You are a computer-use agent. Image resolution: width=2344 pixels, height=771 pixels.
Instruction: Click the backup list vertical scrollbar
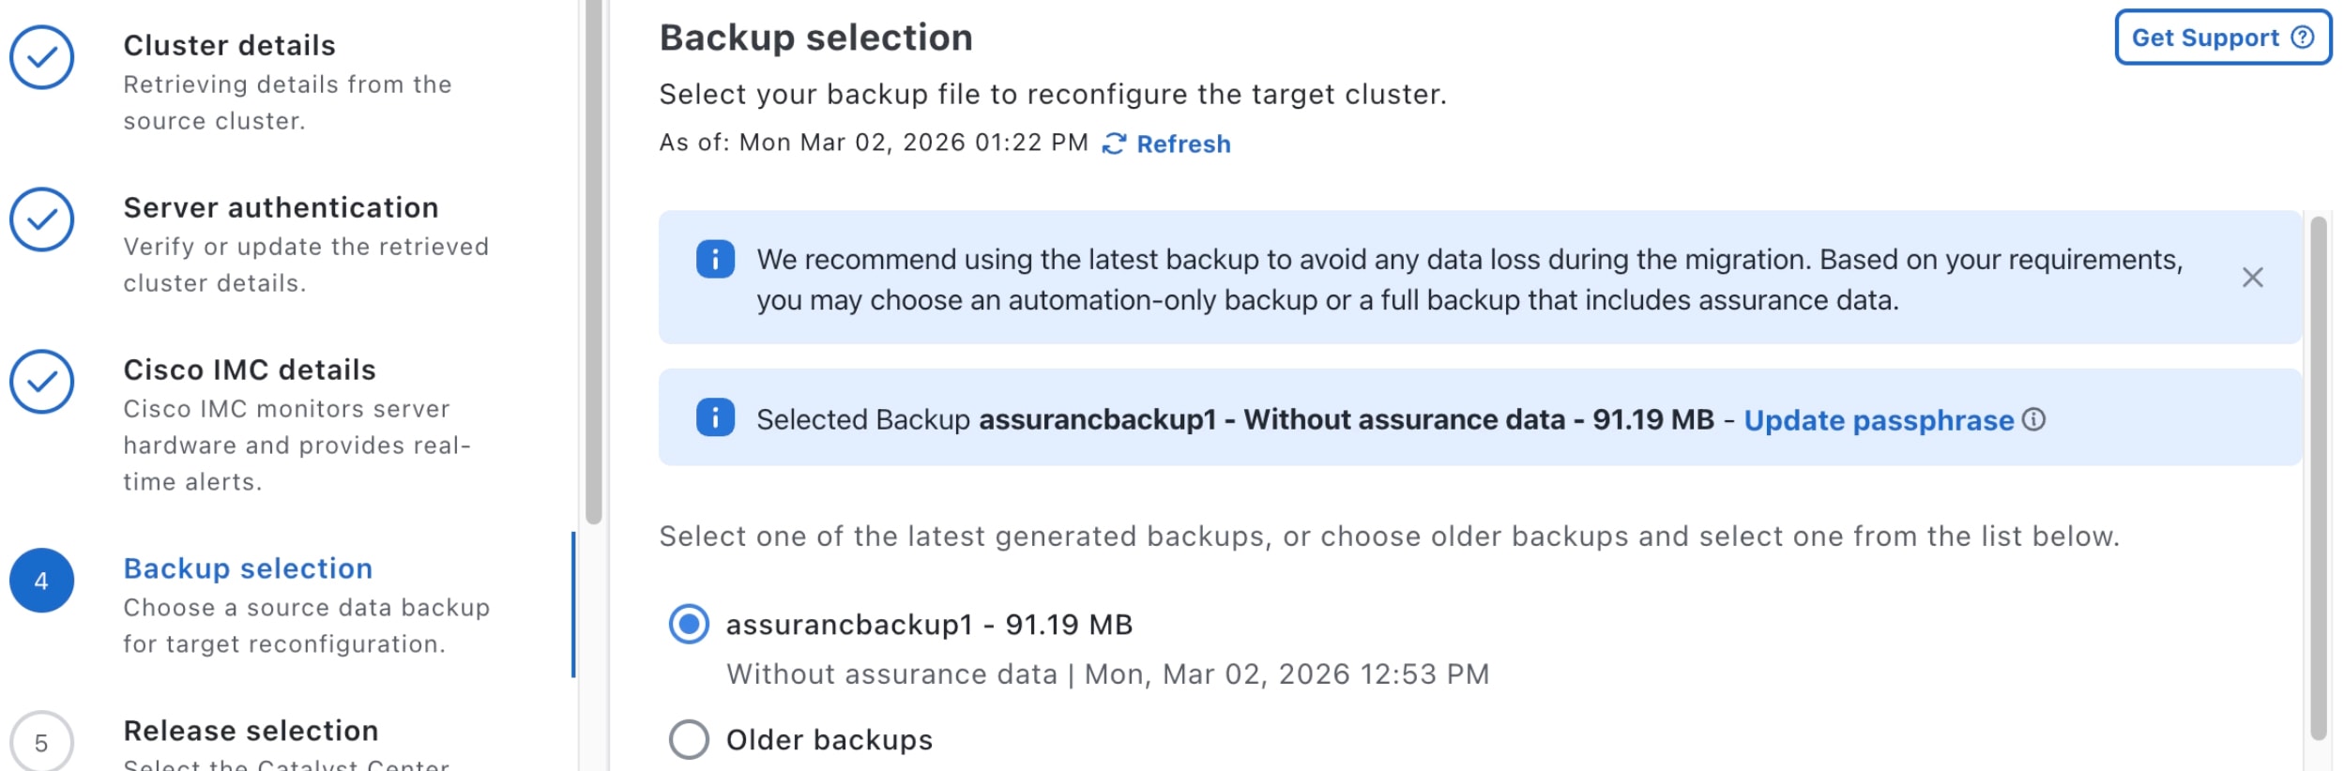[2318, 478]
